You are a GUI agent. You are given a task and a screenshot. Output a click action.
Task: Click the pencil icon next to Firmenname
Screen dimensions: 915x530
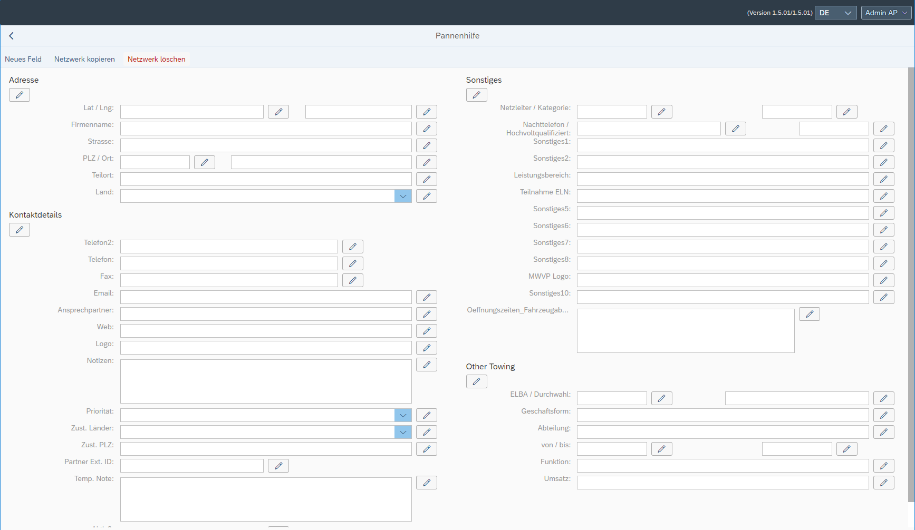click(426, 128)
